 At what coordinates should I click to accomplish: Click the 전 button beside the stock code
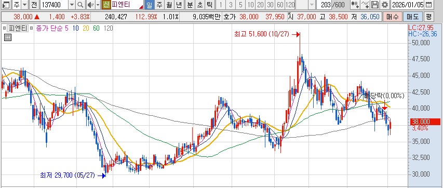[x=34, y=5]
